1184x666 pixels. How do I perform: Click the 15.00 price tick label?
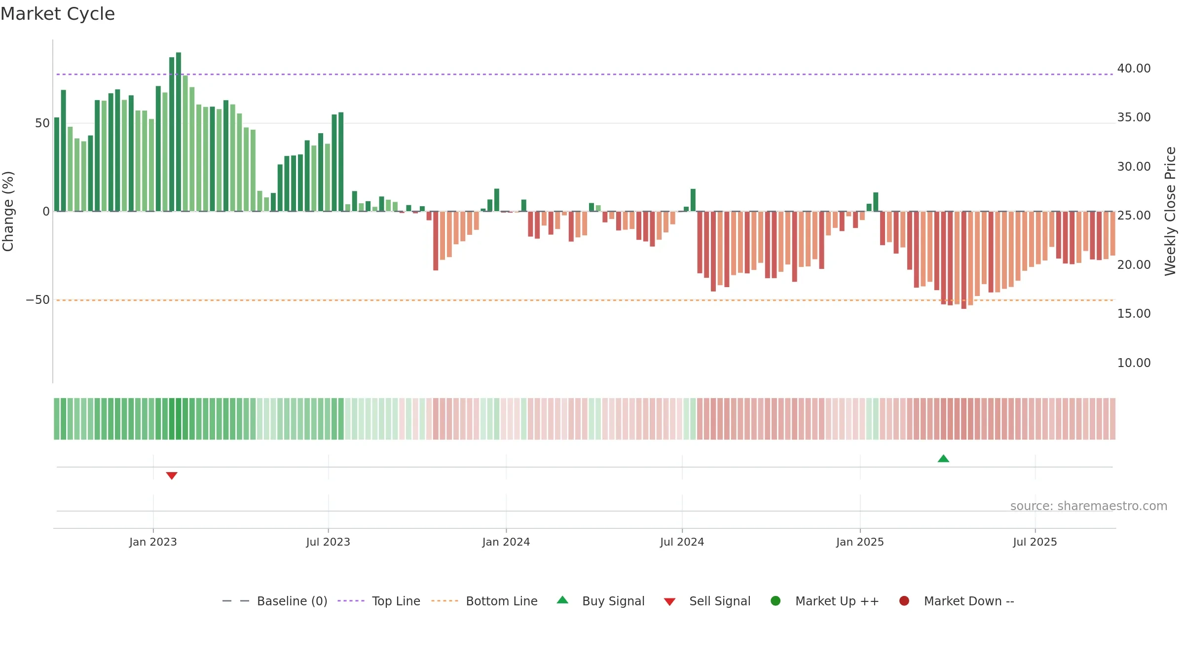pos(1134,314)
